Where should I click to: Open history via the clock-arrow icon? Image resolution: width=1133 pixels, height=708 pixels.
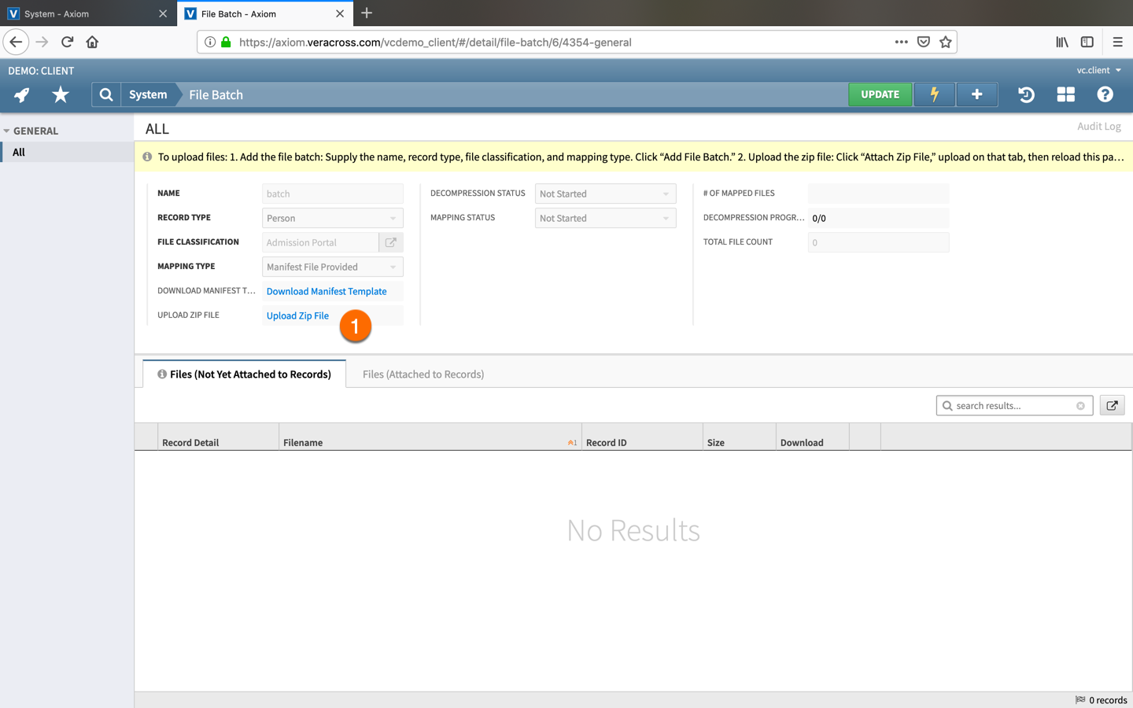point(1026,94)
